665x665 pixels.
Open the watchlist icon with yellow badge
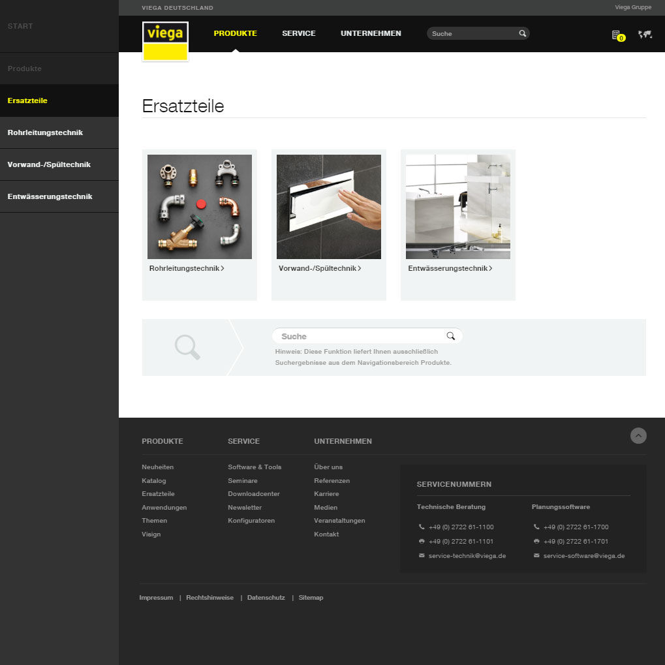618,36
